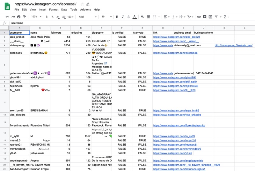Screen dimensions: 255x171
Task: Toggle strikethrough formatting
Action: click(128, 17)
